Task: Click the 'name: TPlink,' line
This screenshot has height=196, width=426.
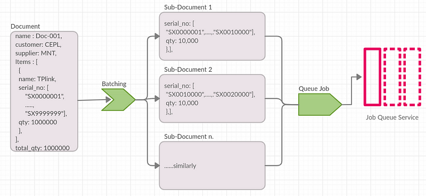Action: [x=37, y=80]
